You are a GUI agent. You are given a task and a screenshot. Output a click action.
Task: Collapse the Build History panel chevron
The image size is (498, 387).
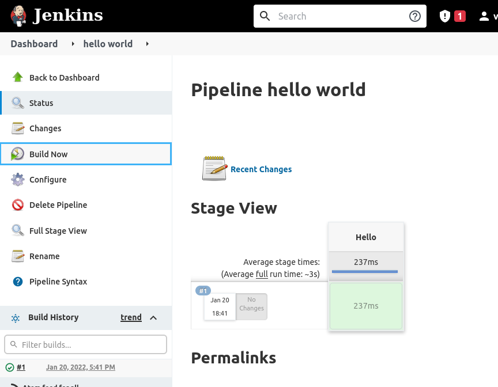153,317
